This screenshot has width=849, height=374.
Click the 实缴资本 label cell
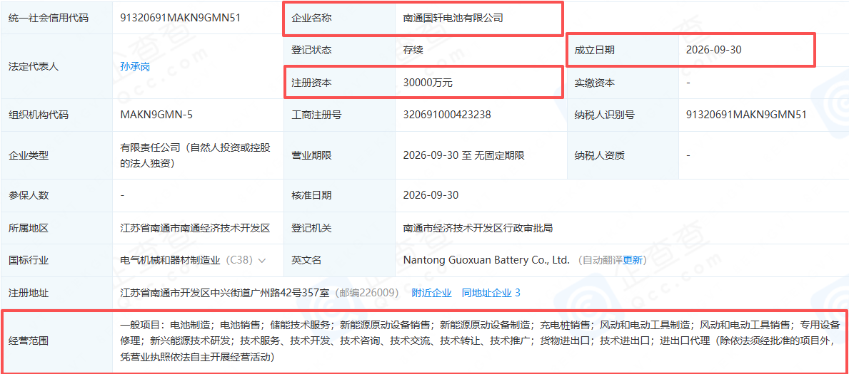[x=623, y=83]
